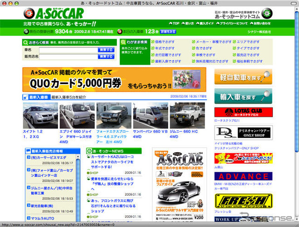Open ロータスクラブ石川 text link
This screenshot has height=227, width=299.
click(x=227, y=121)
